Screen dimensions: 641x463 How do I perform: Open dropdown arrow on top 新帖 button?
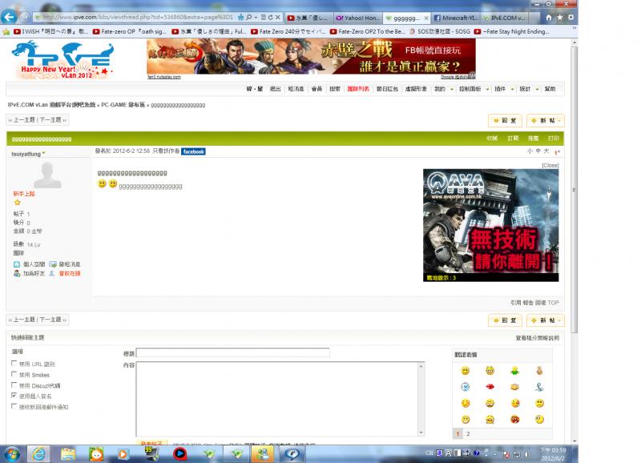point(559,120)
